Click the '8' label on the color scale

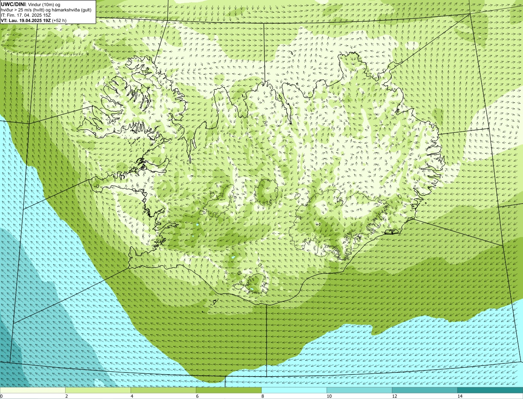pyautogui.click(x=262, y=396)
